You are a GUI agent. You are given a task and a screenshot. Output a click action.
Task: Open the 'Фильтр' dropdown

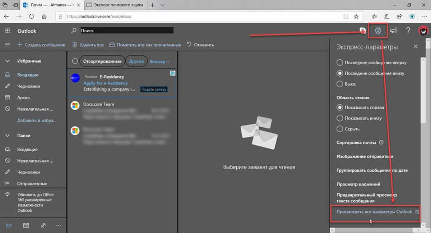pyautogui.click(x=160, y=61)
